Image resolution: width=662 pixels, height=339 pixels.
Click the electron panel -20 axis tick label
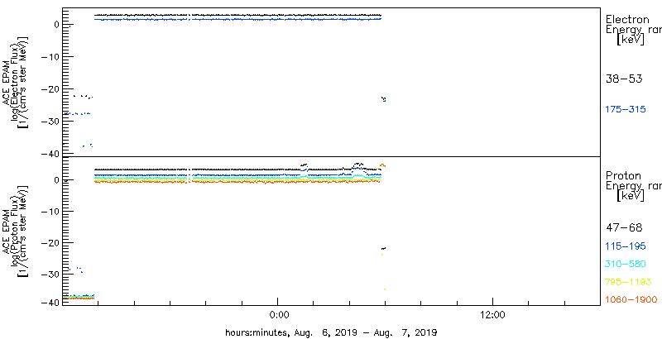coord(50,89)
